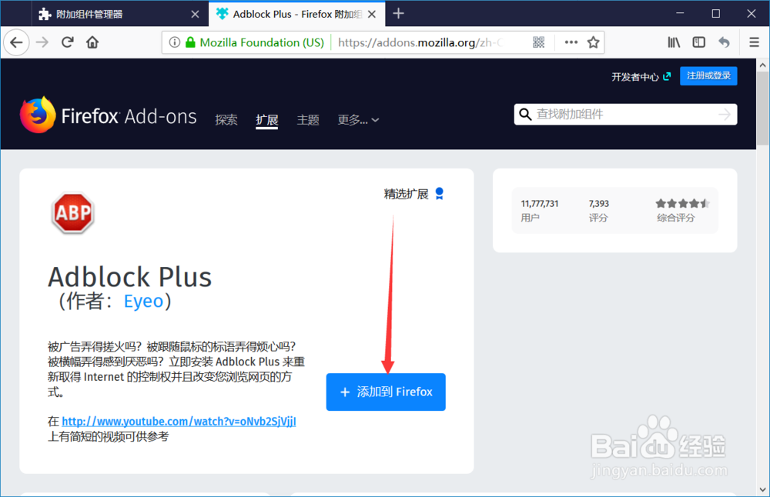Toggle the sidebar view icon
Screen dimensions: 770x497
point(699,42)
